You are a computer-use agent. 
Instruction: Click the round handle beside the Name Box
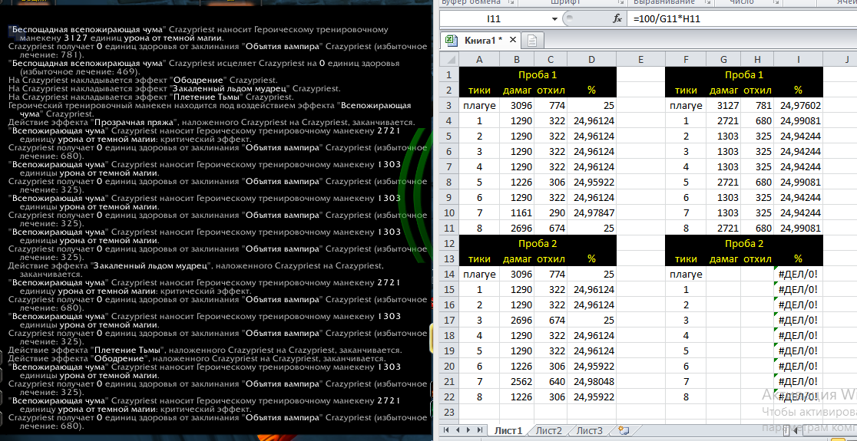pyautogui.click(x=569, y=18)
